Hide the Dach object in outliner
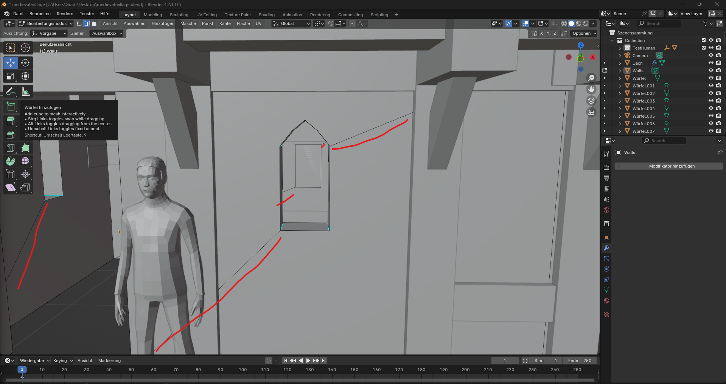 point(711,63)
